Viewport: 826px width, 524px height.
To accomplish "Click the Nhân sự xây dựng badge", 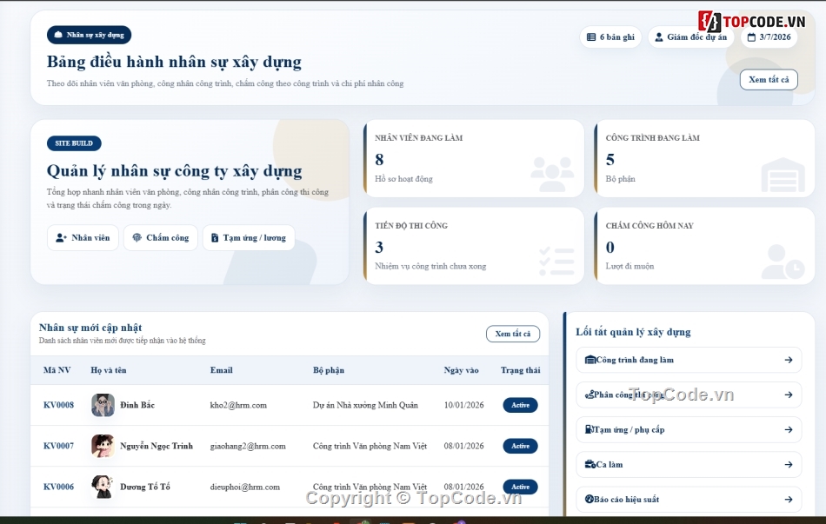I will click(x=89, y=35).
